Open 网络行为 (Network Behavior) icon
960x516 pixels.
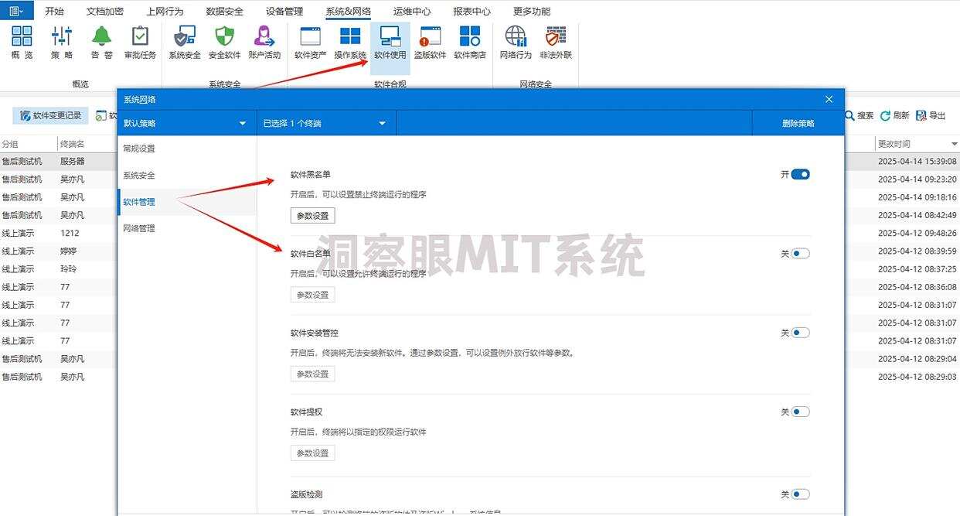(514, 43)
